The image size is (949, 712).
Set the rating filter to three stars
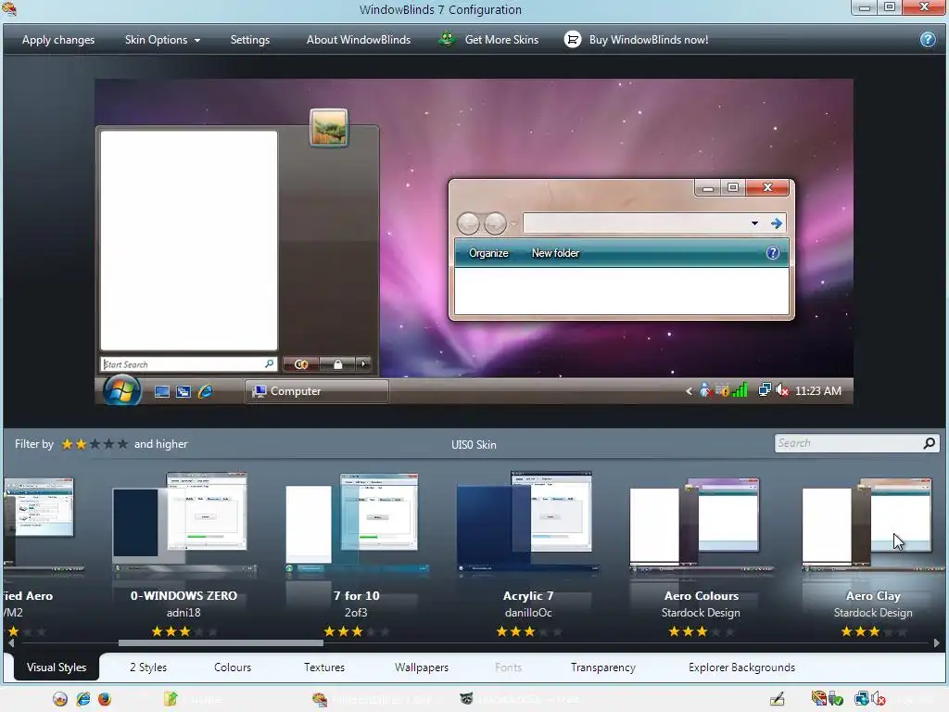coord(95,444)
